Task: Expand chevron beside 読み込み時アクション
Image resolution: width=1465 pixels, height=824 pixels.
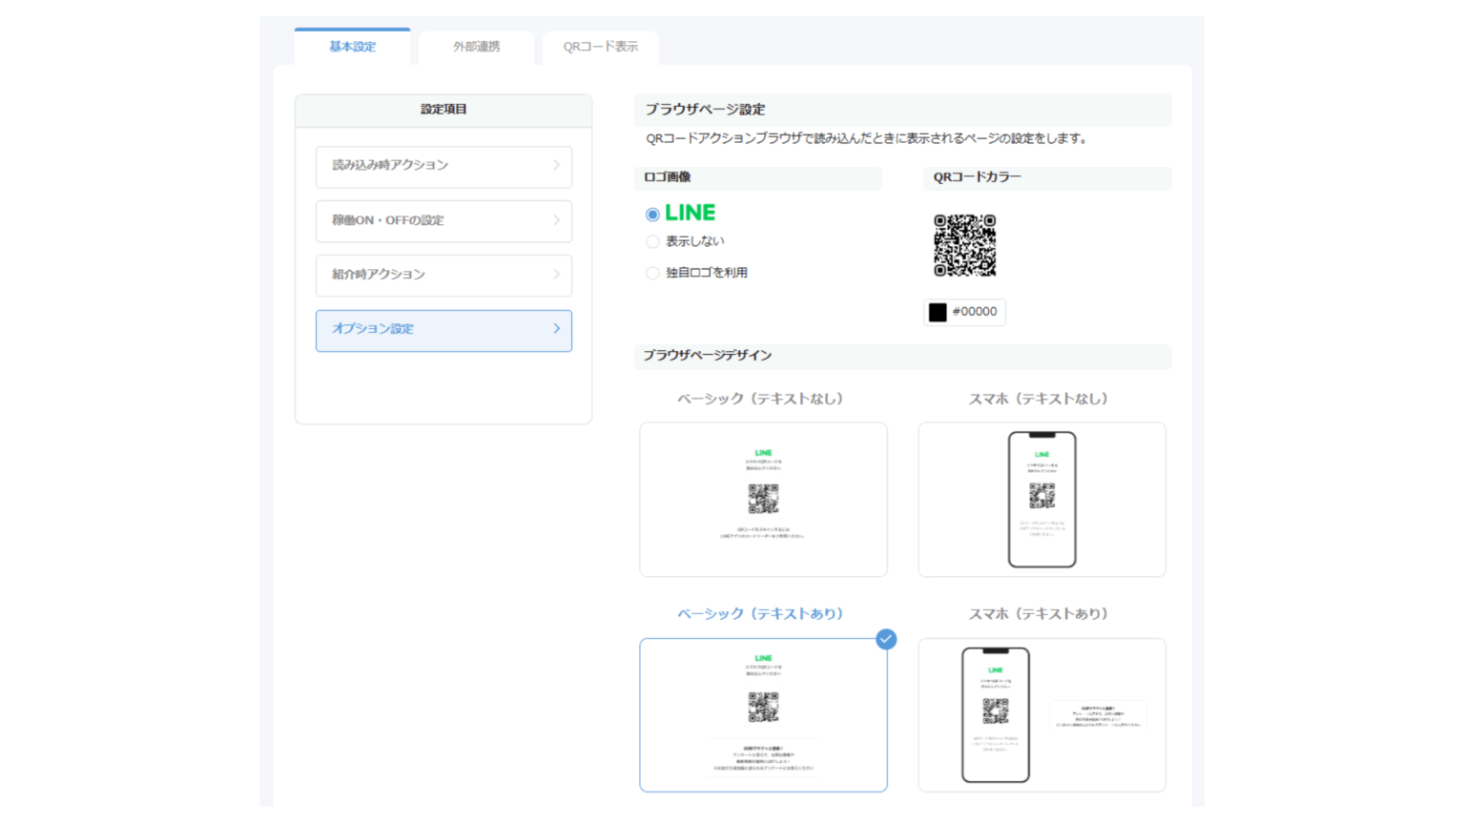Action: pos(556,165)
